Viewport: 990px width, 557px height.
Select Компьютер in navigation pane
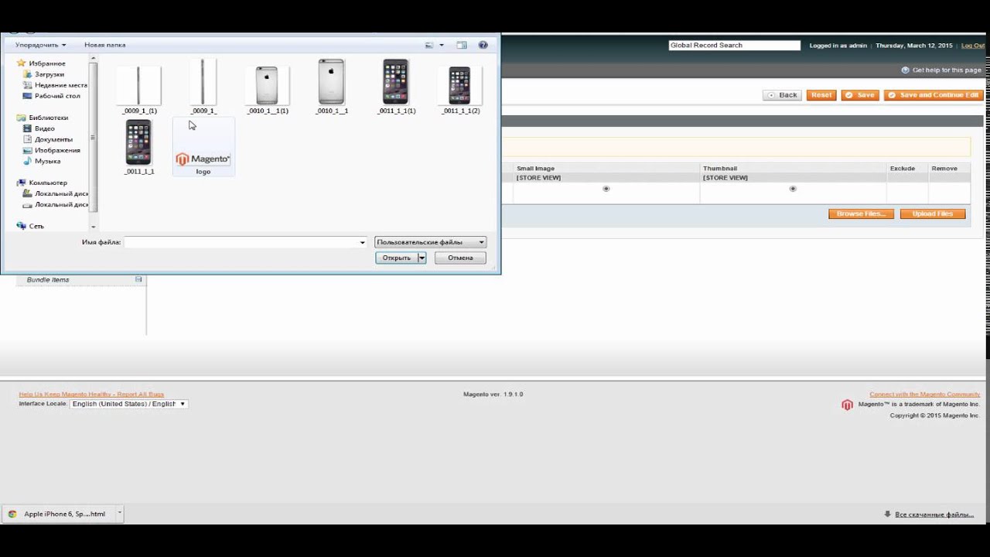pyautogui.click(x=48, y=183)
